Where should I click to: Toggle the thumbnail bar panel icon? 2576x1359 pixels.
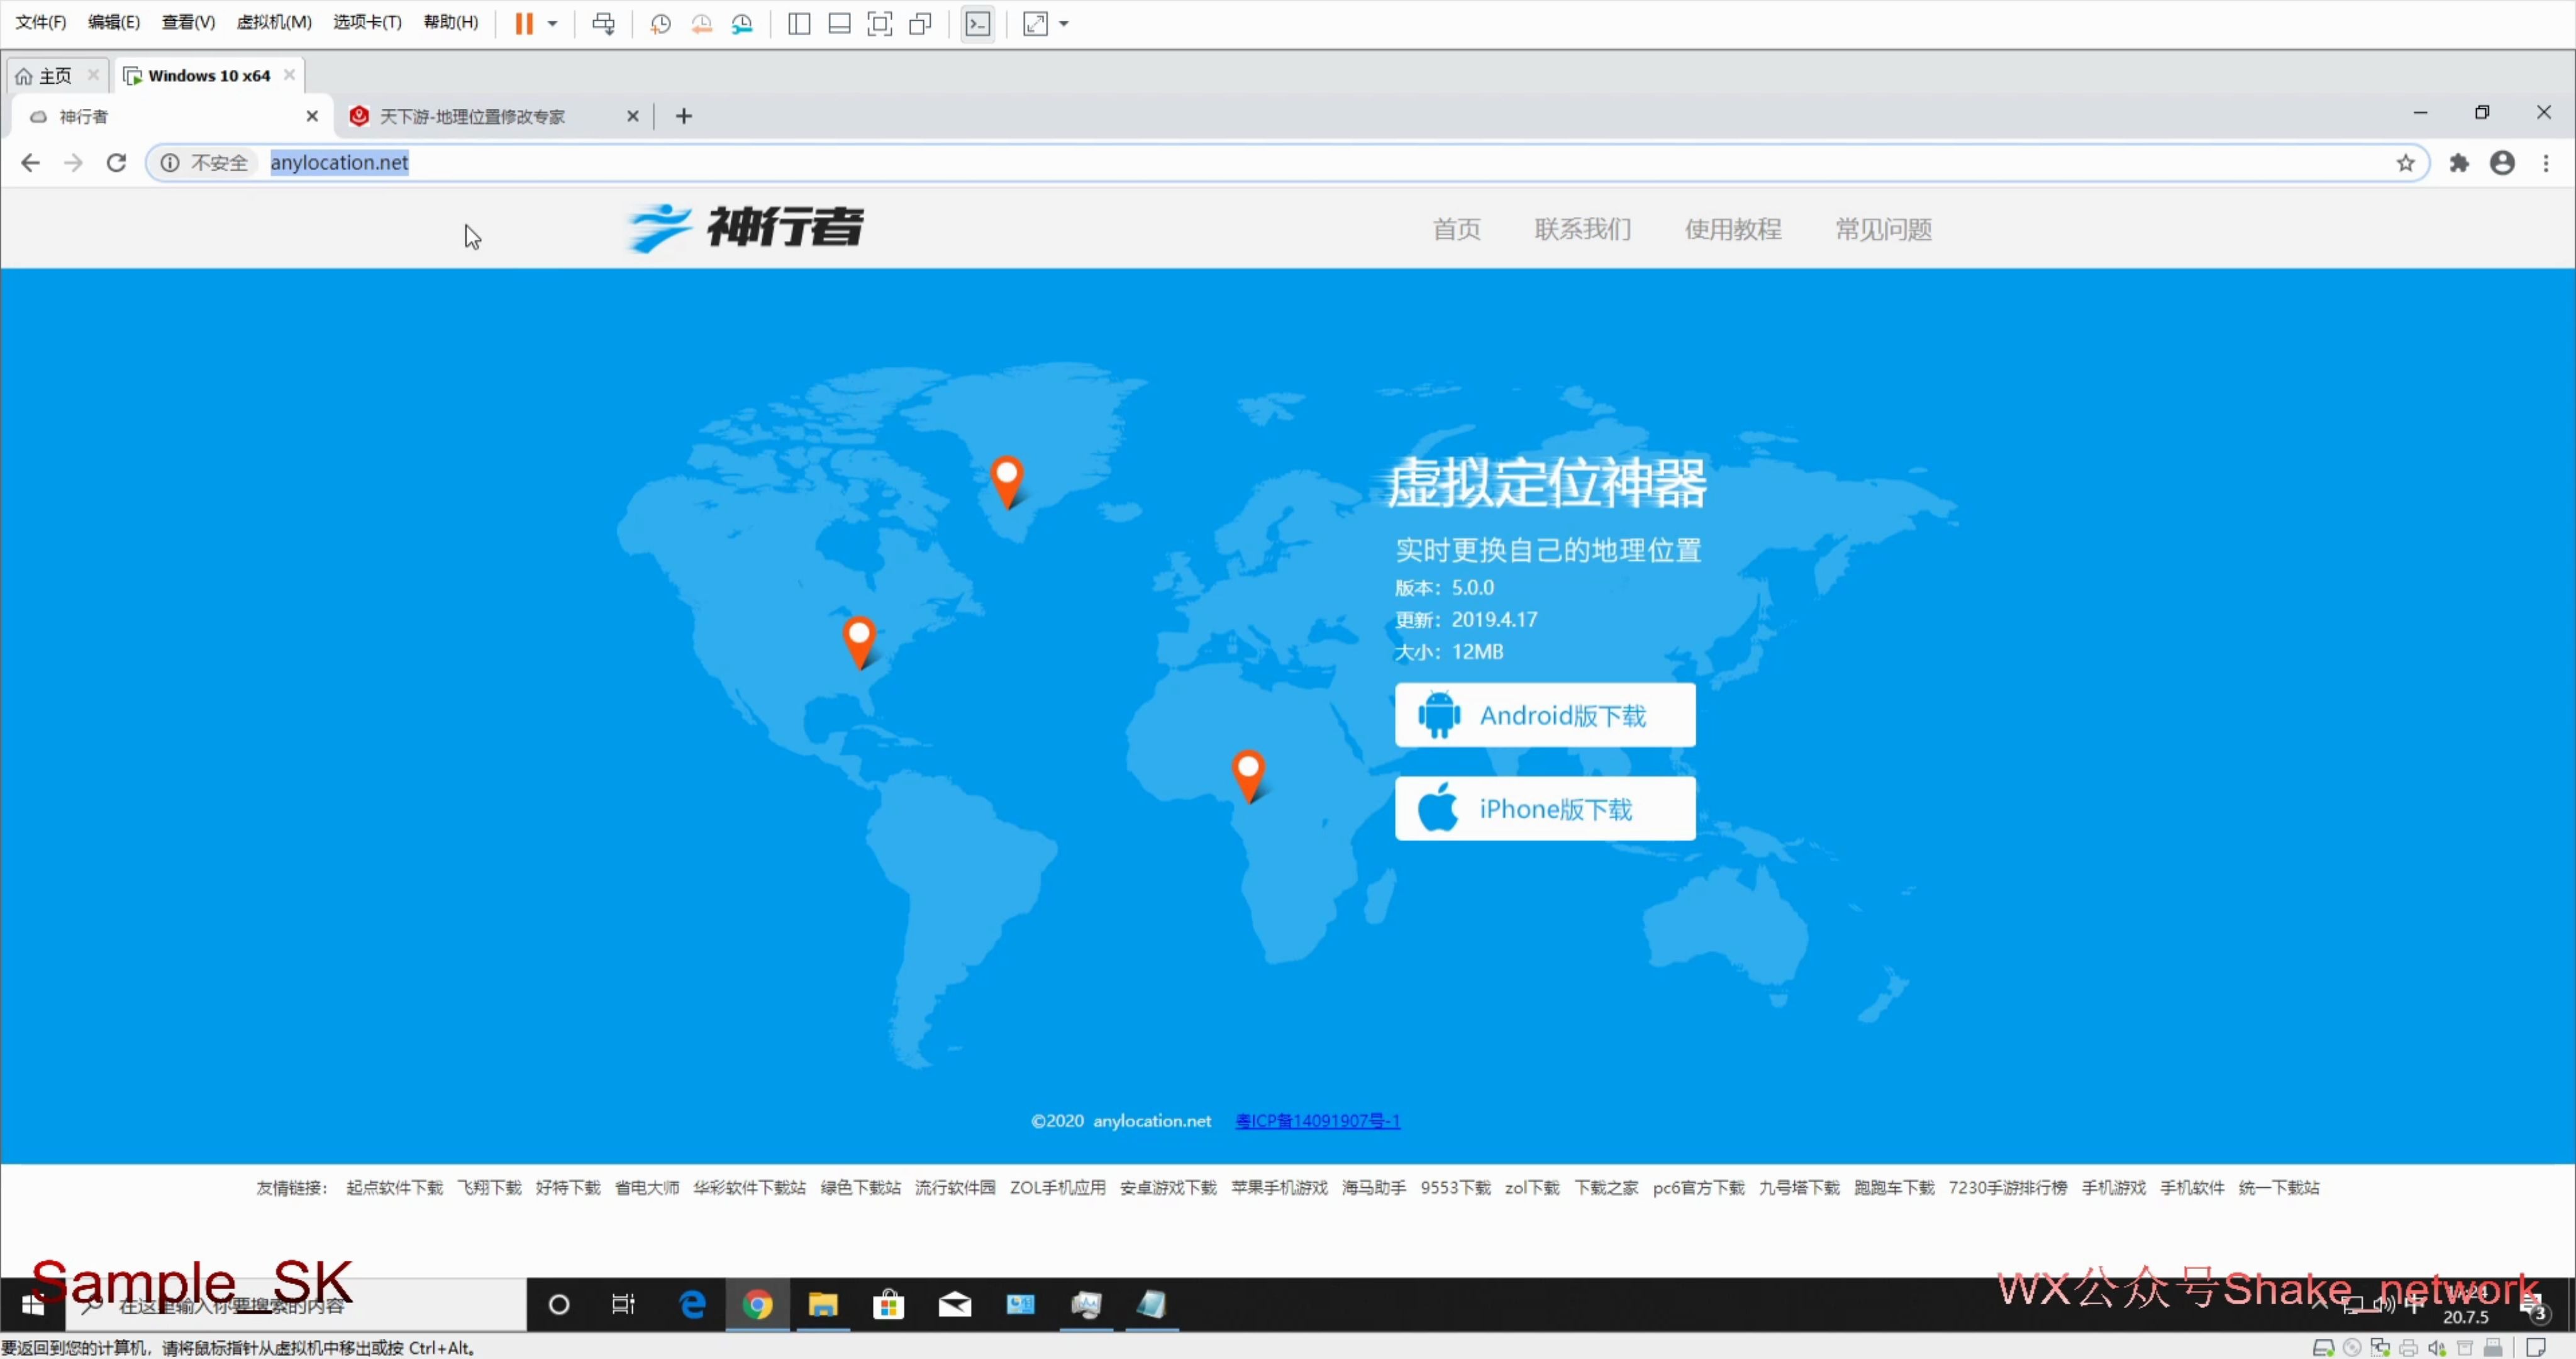[x=839, y=23]
